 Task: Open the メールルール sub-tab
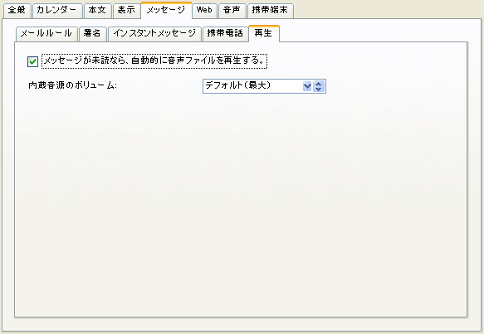[46, 34]
